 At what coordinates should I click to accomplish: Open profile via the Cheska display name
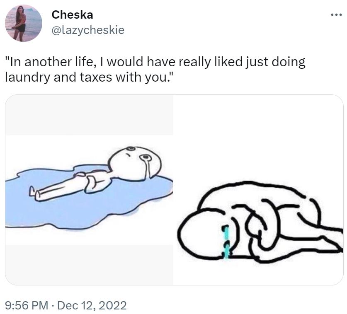coord(72,14)
